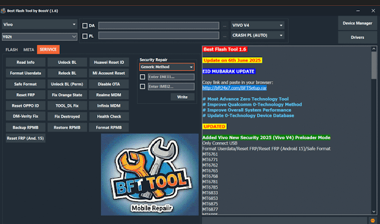This screenshot has height=224, width=380.
Task: Click the DM-Verity Fix button
Action: tap(26, 116)
